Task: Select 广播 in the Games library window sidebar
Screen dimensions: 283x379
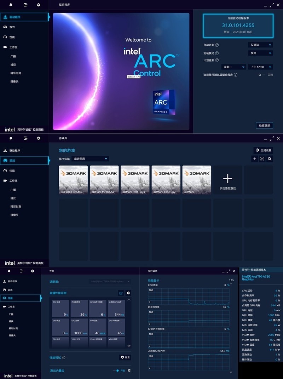Action: (x=13, y=190)
